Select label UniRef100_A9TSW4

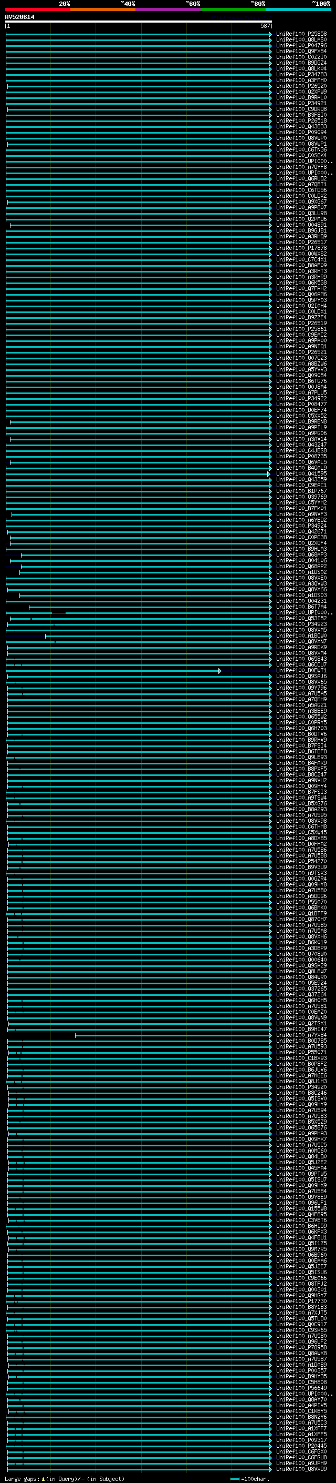[x=301, y=798]
